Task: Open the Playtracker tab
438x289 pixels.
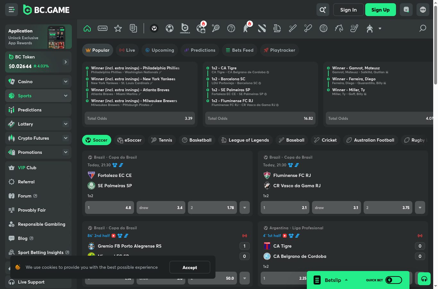Action: 279,50
